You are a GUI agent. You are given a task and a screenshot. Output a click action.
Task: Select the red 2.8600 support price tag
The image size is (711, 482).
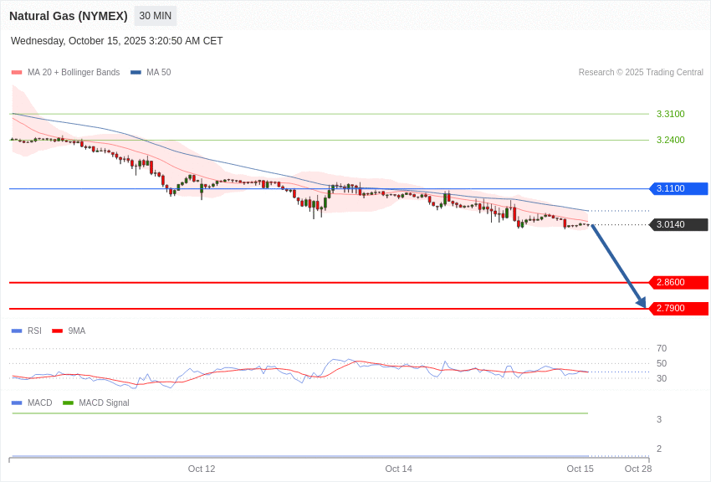click(x=679, y=283)
